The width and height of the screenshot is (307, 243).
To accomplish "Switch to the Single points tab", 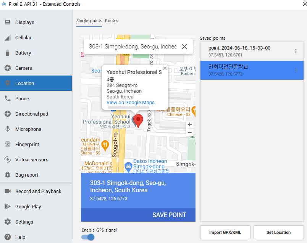I will pyautogui.click(x=89, y=21).
